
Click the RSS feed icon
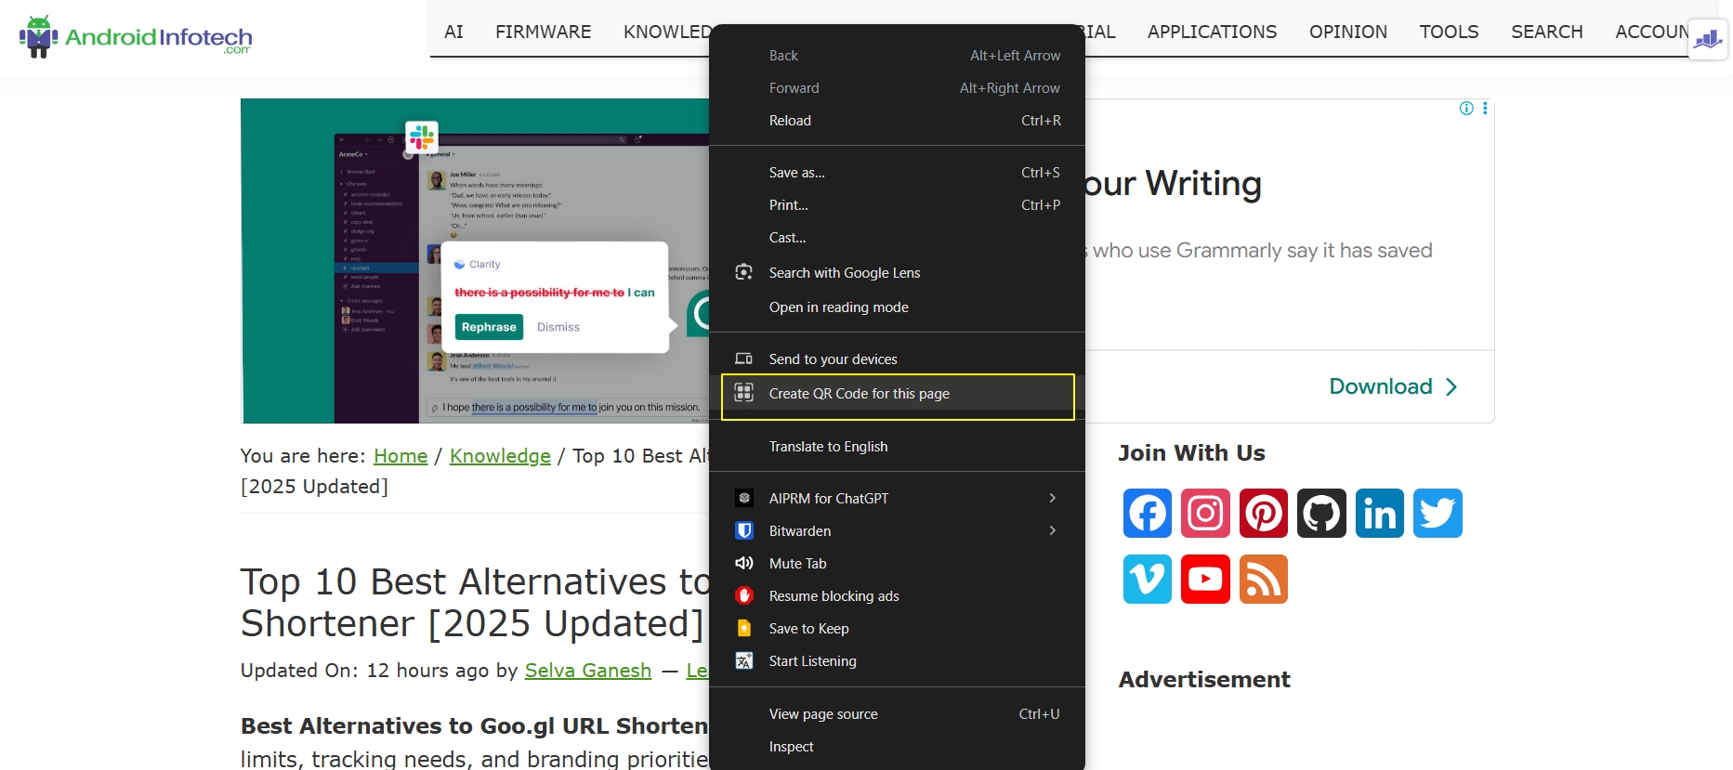(1264, 579)
